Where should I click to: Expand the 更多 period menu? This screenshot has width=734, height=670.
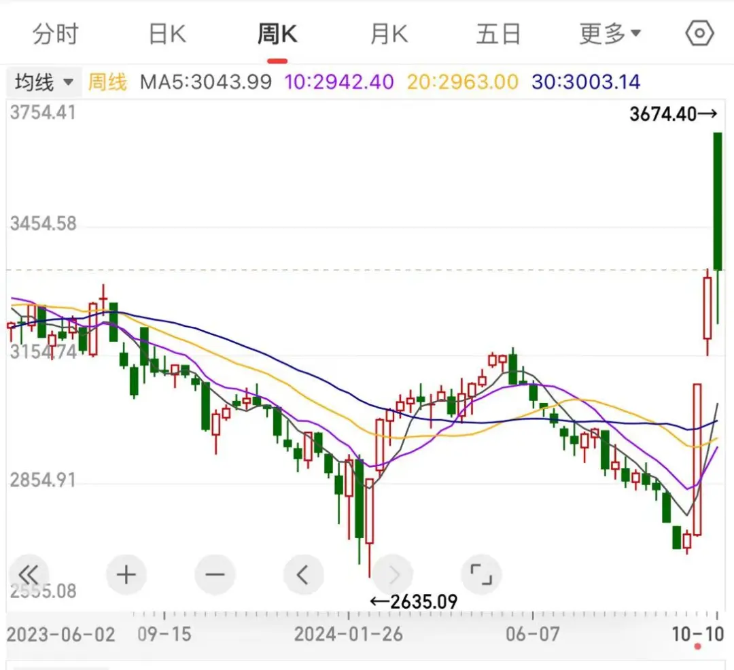tap(610, 34)
